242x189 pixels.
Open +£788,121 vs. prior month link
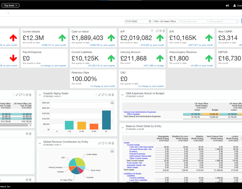(x=54, y=45)
